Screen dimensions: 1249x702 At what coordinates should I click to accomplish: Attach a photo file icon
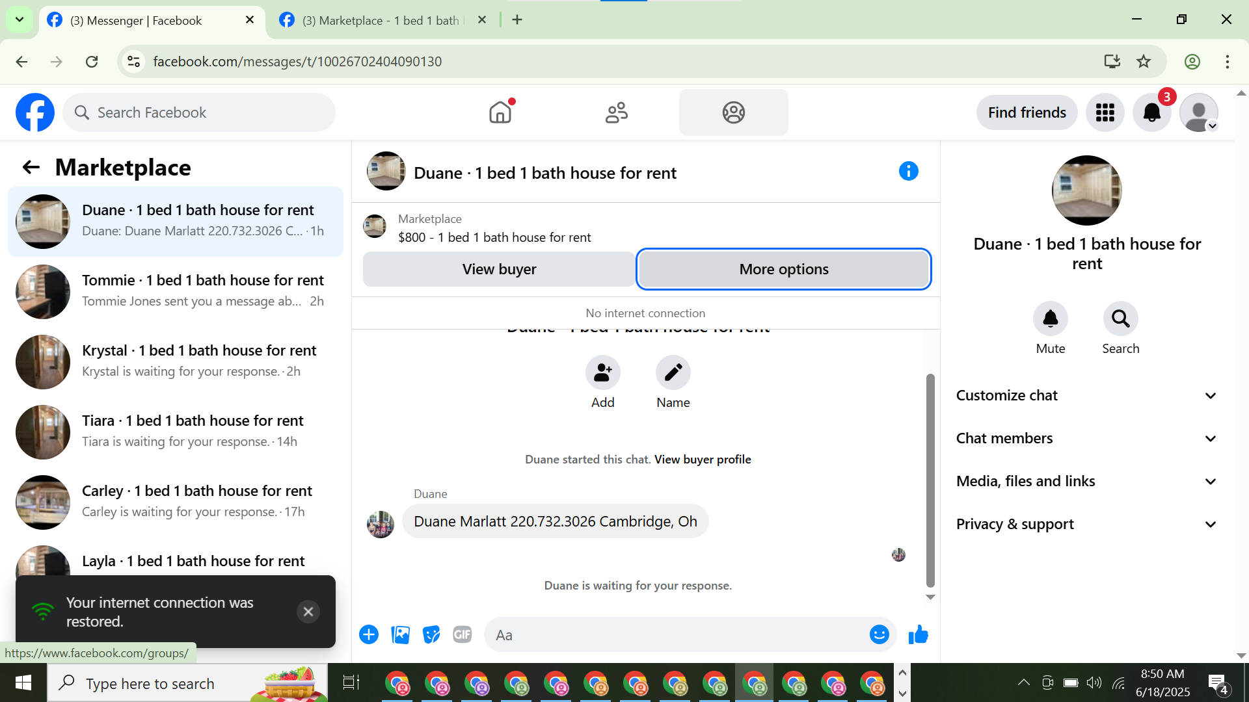click(400, 634)
